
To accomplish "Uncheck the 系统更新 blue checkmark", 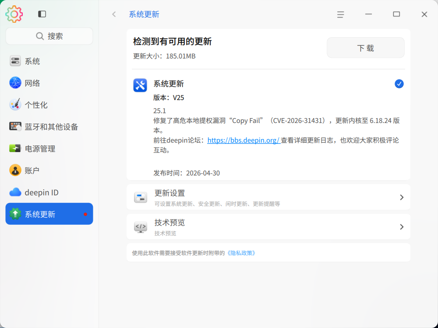I will pyautogui.click(x=399, y=84).
